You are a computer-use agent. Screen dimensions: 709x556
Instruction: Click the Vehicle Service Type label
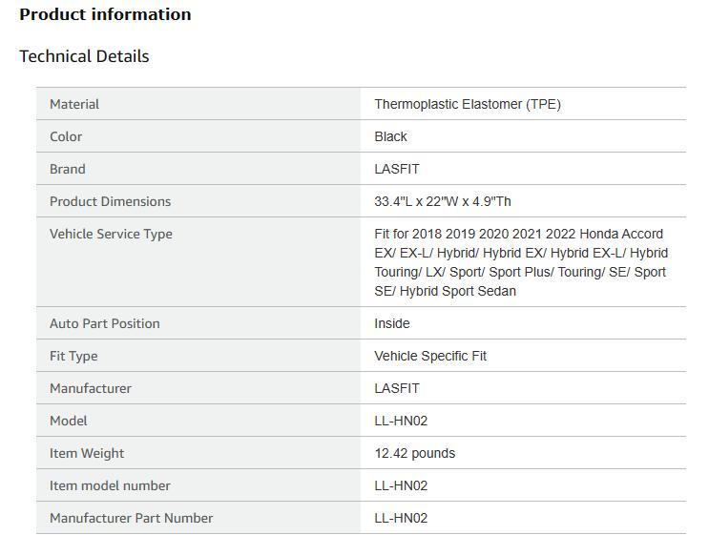[111, 234]
